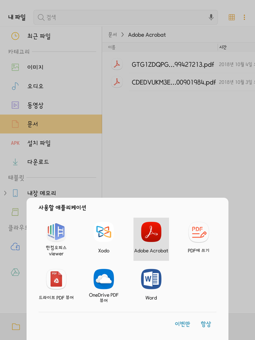Click the SD card icon in sidebar
Image resolution: width=255 pixels, height=340 pixels.
(15, 212)
